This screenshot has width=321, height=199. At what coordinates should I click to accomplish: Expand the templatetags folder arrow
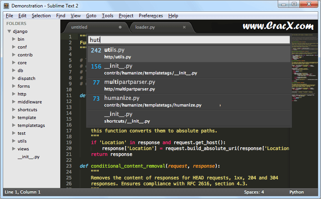13,125
